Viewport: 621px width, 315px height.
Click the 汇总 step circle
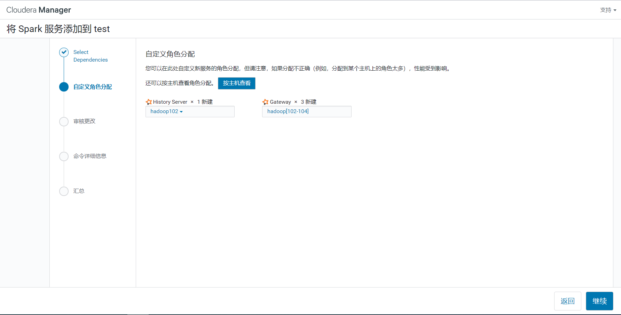pyautogui.click(x=64, y=191)
